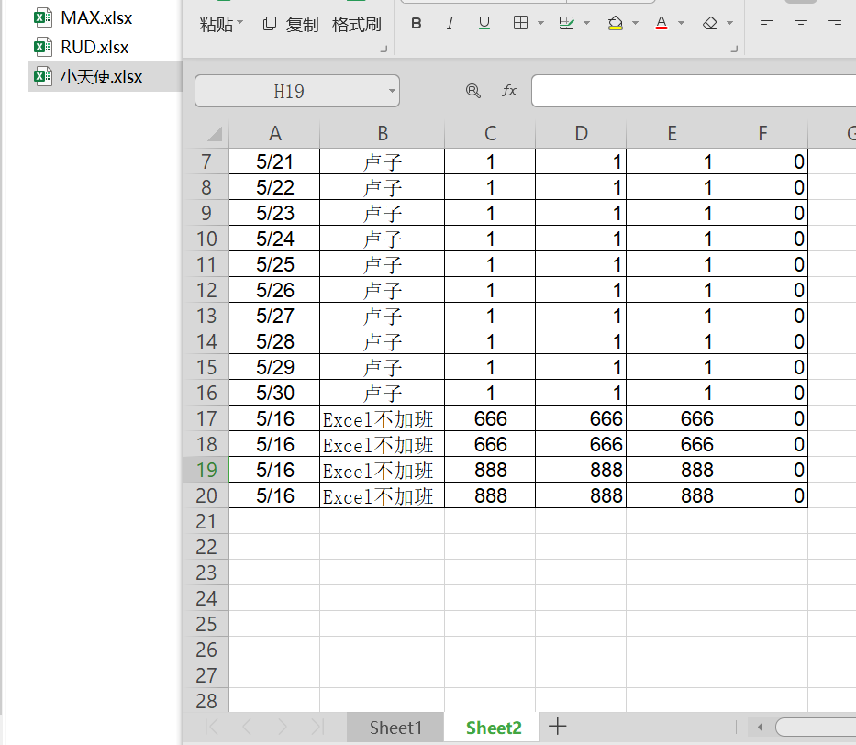Viewport: 856px width, 745px height.
Task: Align text right
Action: point(835,23)
